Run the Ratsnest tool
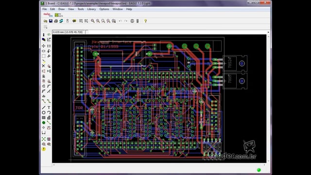311x175 pixels. tap(44, 139)
